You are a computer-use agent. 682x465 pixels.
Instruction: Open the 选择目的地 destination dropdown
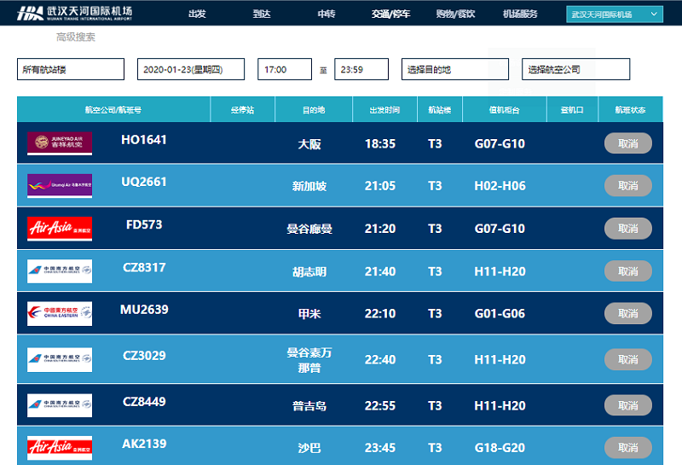pos(454,69)
